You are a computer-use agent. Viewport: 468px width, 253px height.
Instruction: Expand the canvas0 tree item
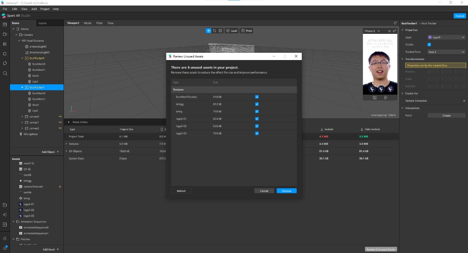[x=22, y=117]
